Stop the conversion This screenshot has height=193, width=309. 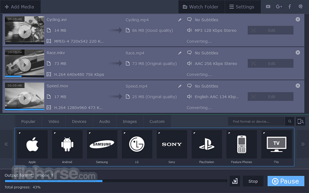click(253, 181)
